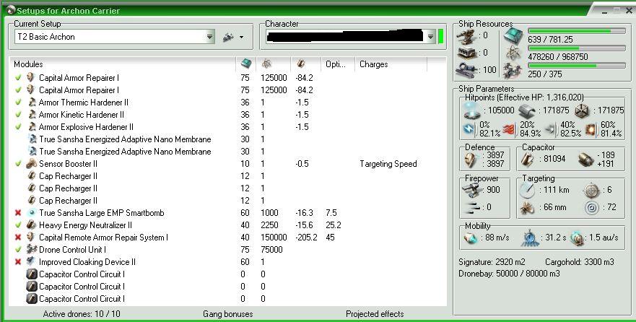Click the Charges column header

coord(373,64)
